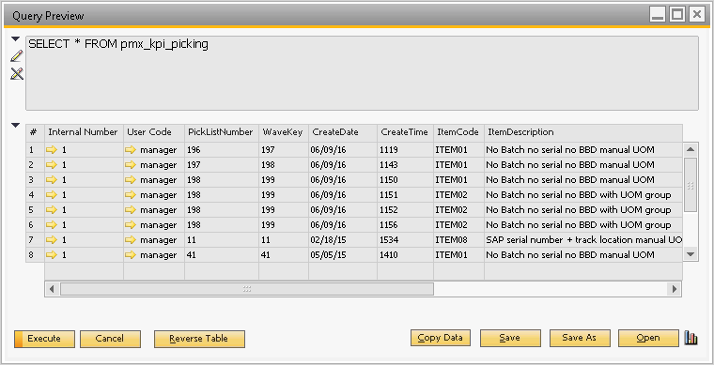Screen dimensions: 714x365
Task: Open manager user link arrow in row 2
Action: (131, 164)
